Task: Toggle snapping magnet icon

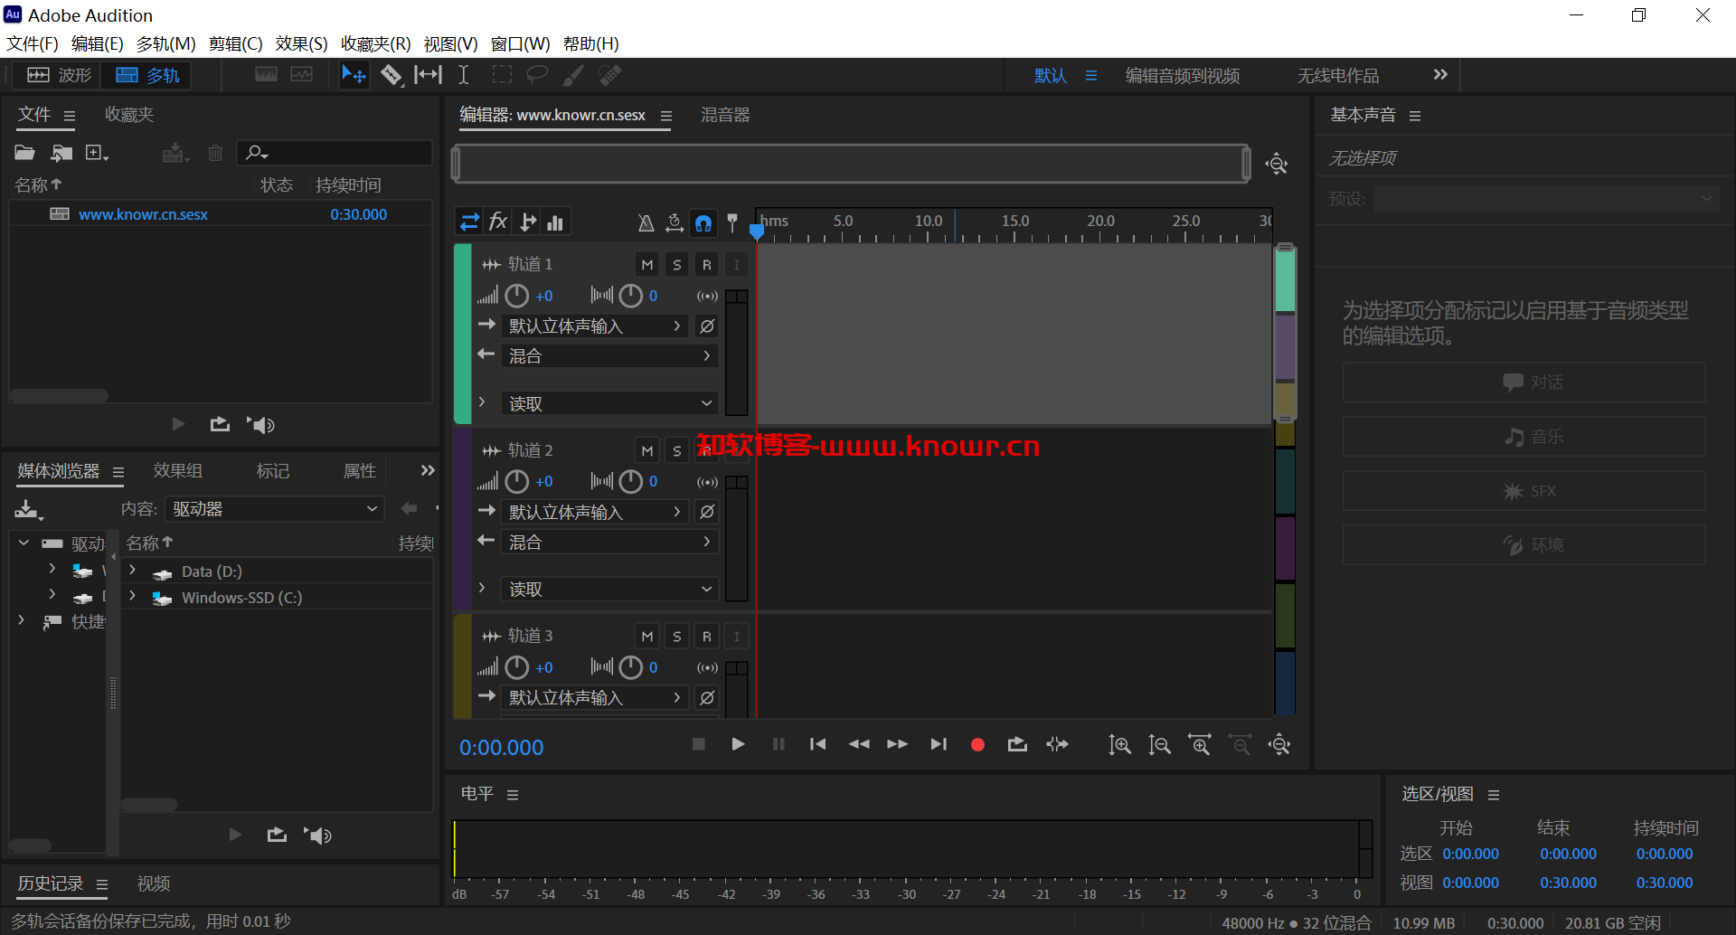Action: 703,222
